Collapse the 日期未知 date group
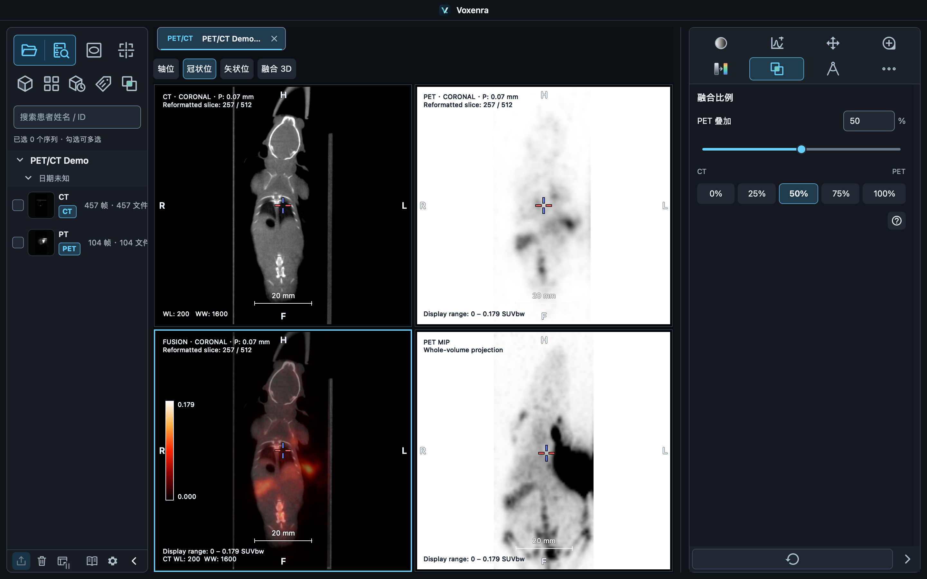This screenshot has width=927, height=579. tap(28, 178)
